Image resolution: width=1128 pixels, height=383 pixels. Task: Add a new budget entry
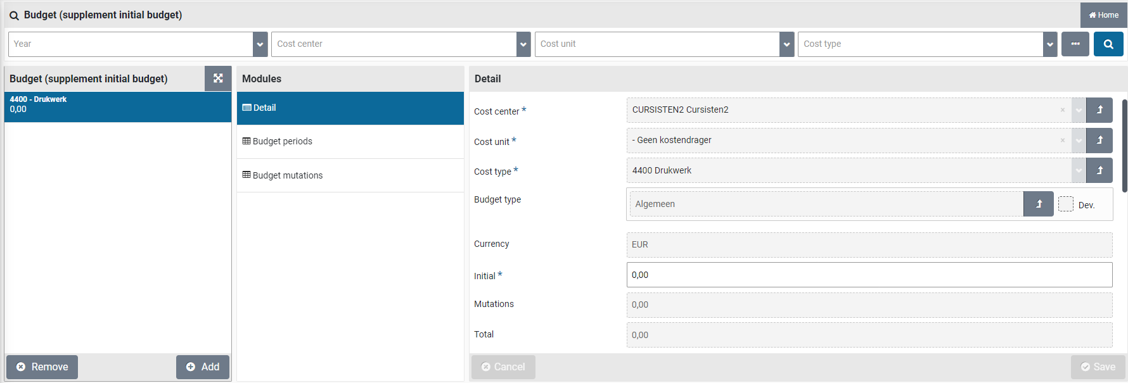point(203,367)
